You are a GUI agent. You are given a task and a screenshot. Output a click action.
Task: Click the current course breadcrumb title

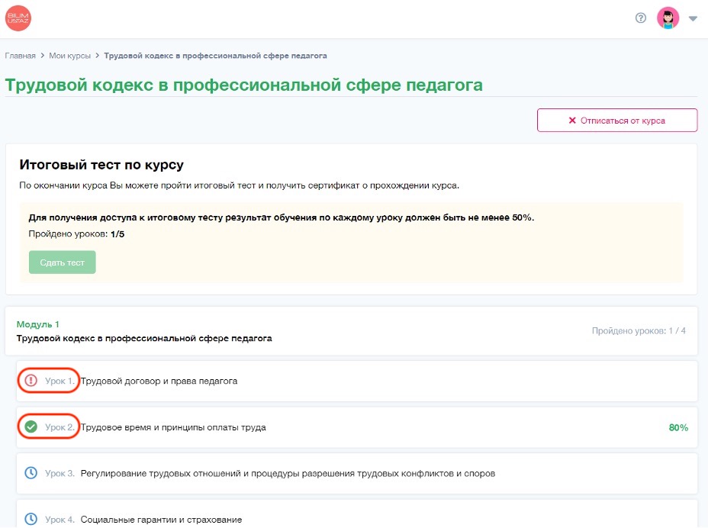click(x=215, y=56)
